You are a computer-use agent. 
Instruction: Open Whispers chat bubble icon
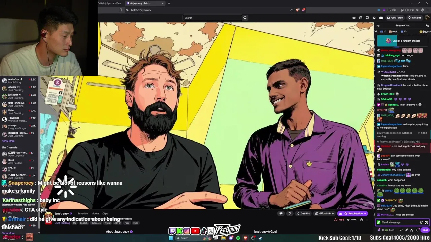[x=367, y=18]
